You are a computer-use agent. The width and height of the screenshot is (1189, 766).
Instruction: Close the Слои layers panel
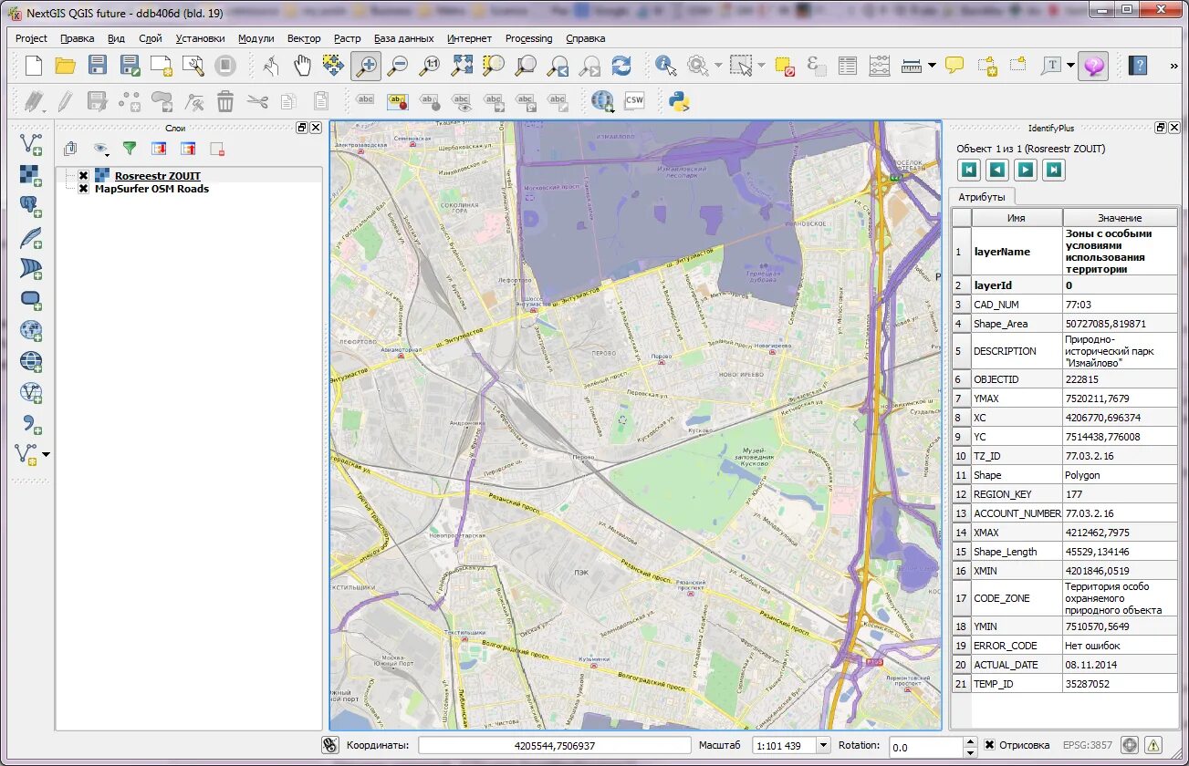coord(316,128)
